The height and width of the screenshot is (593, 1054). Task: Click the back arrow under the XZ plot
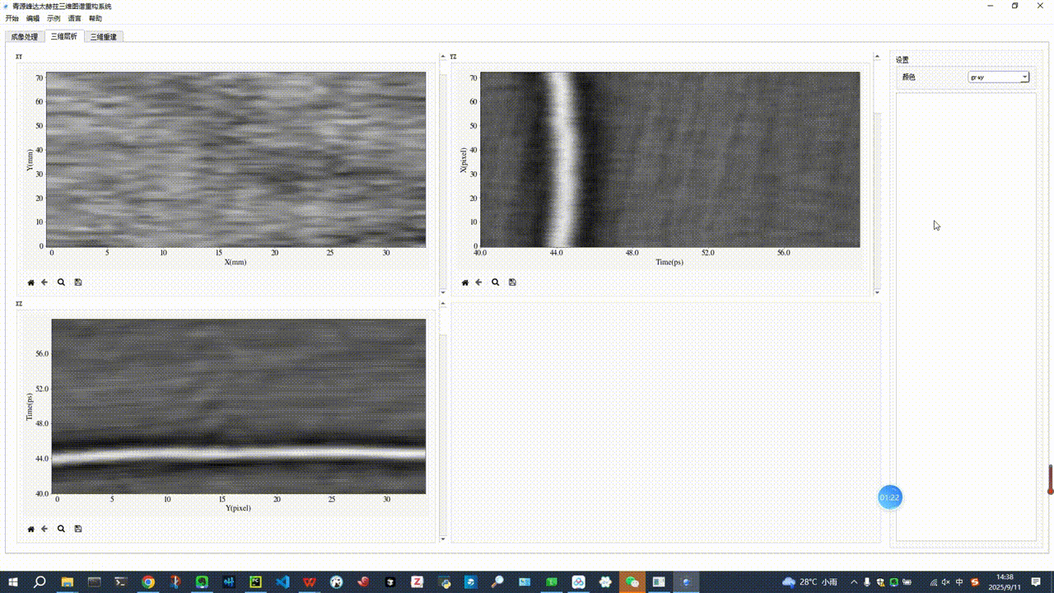point(44,529)
